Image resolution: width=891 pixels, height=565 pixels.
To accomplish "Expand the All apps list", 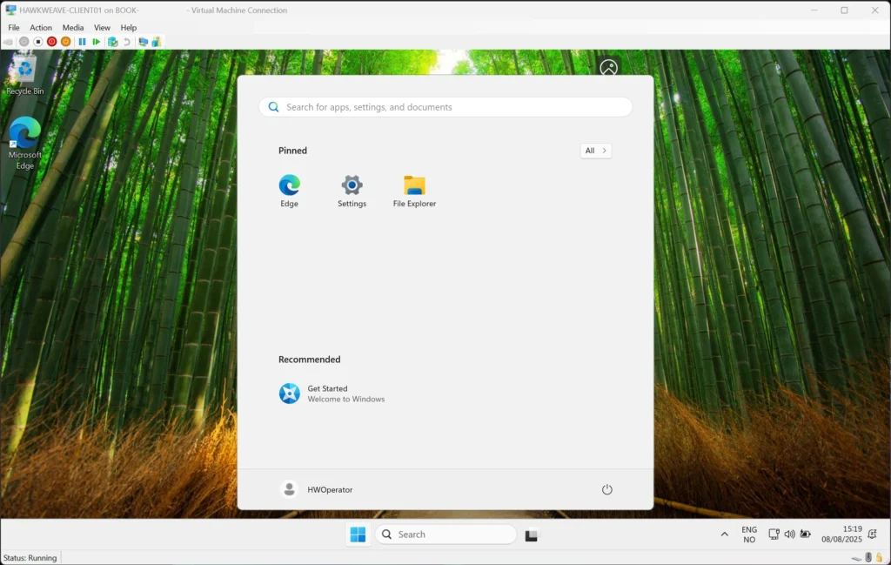I will point(596,151).
